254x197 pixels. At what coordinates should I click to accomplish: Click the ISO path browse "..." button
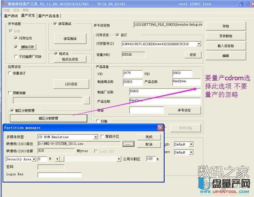128,144
